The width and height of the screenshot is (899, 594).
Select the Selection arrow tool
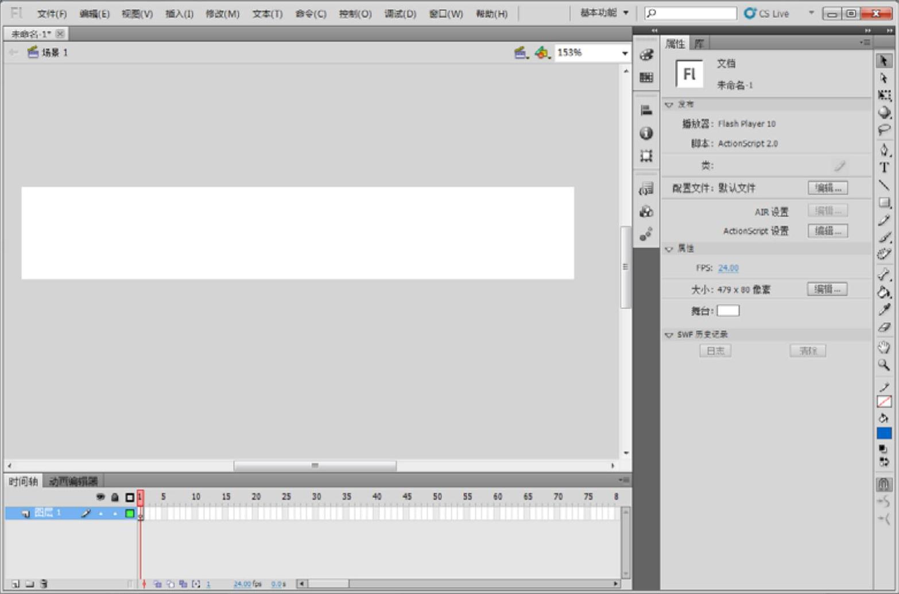[x=884, y=60]
